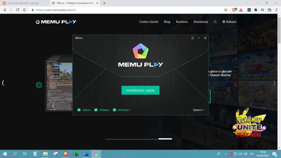Open the browser extensions puzzle icon
The width and height of the screenshot is (281, 158).
pyautogui.click(x=256, y=10)
